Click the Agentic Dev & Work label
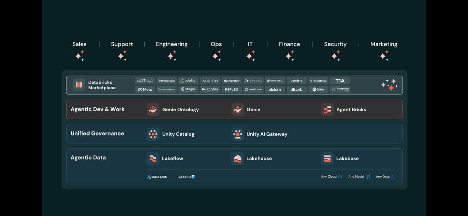 point(98,109)
